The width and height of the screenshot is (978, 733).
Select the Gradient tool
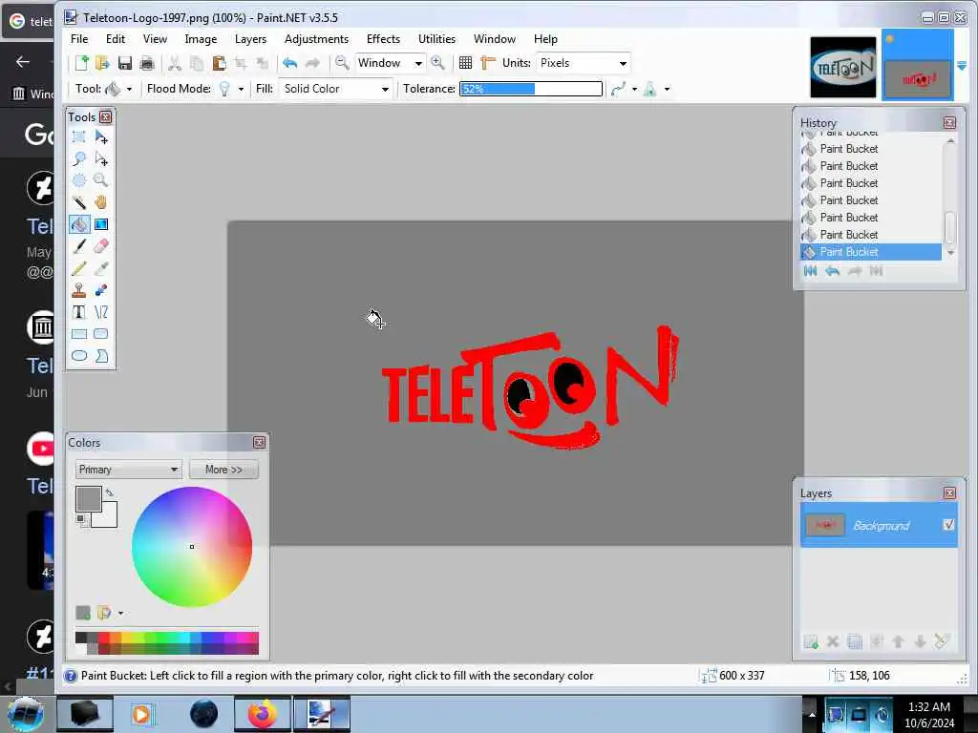(x=101, y=224)
